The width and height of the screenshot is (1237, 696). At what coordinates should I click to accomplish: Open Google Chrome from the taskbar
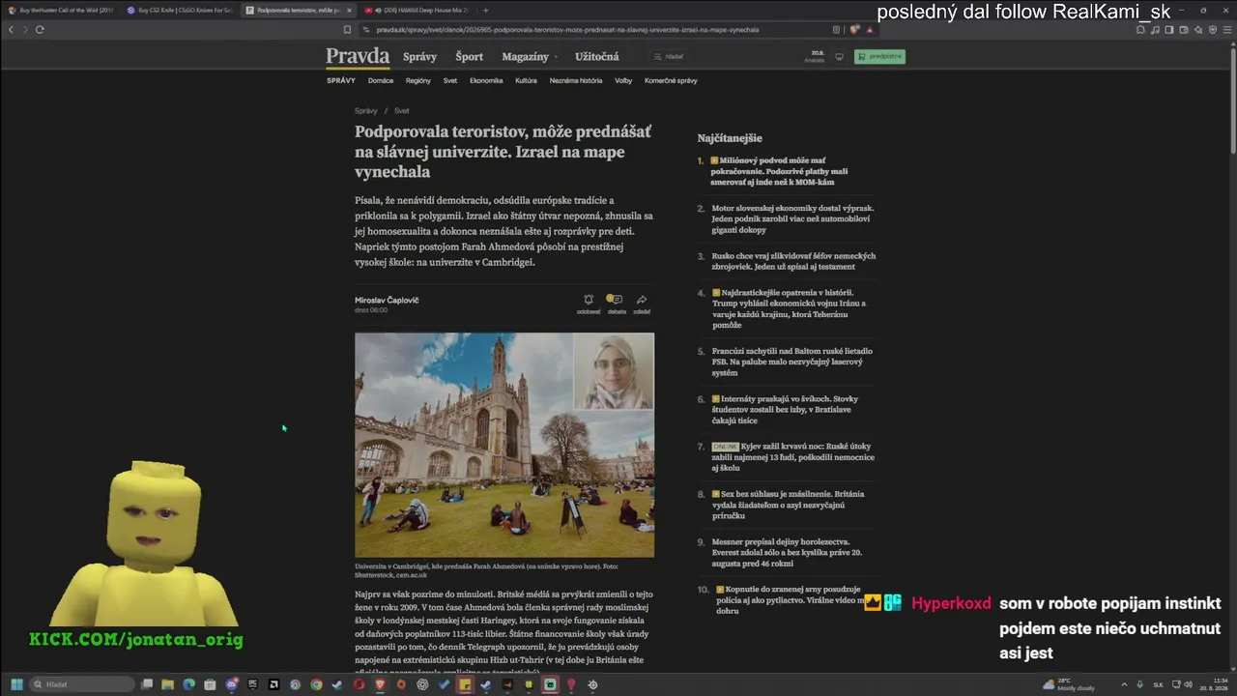tap(316, 684)
